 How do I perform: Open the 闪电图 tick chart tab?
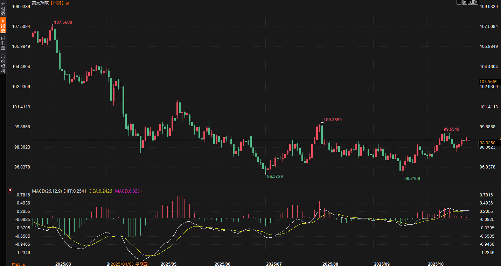pyautogui.click(x=3, y=43)
